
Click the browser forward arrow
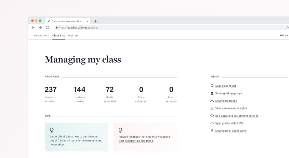click(40, 28)
